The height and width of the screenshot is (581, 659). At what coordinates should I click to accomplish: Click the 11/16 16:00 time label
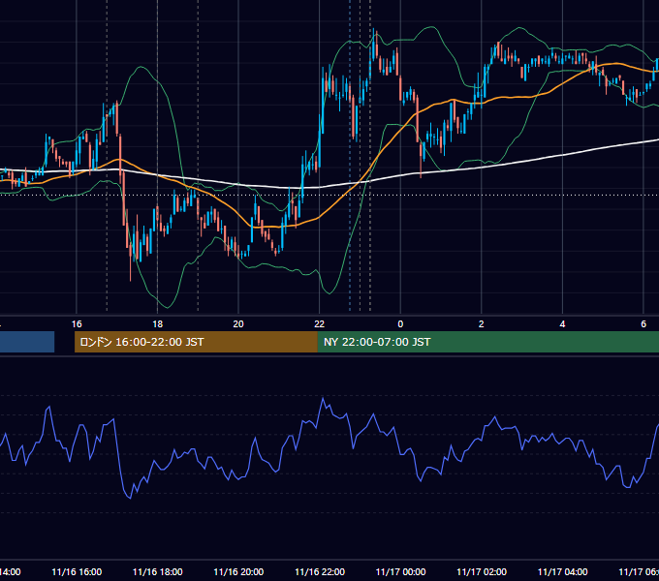pos(77,572)
